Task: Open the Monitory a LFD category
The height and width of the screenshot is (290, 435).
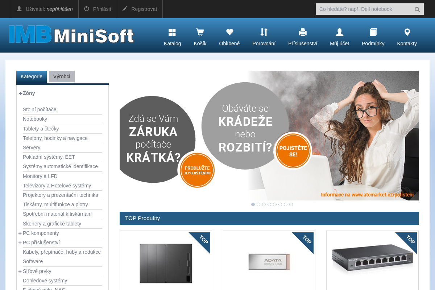Action: tap(40, 176)
